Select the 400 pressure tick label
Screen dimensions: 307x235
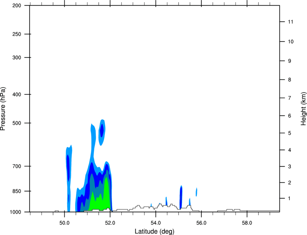coord(17,94)
